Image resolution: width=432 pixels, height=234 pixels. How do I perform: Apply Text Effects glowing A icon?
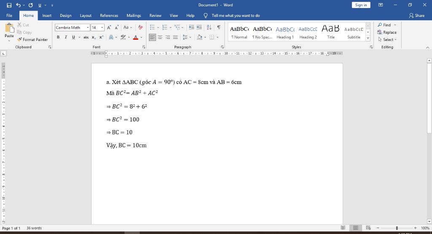pyautogui.click(x=111, y=37)
